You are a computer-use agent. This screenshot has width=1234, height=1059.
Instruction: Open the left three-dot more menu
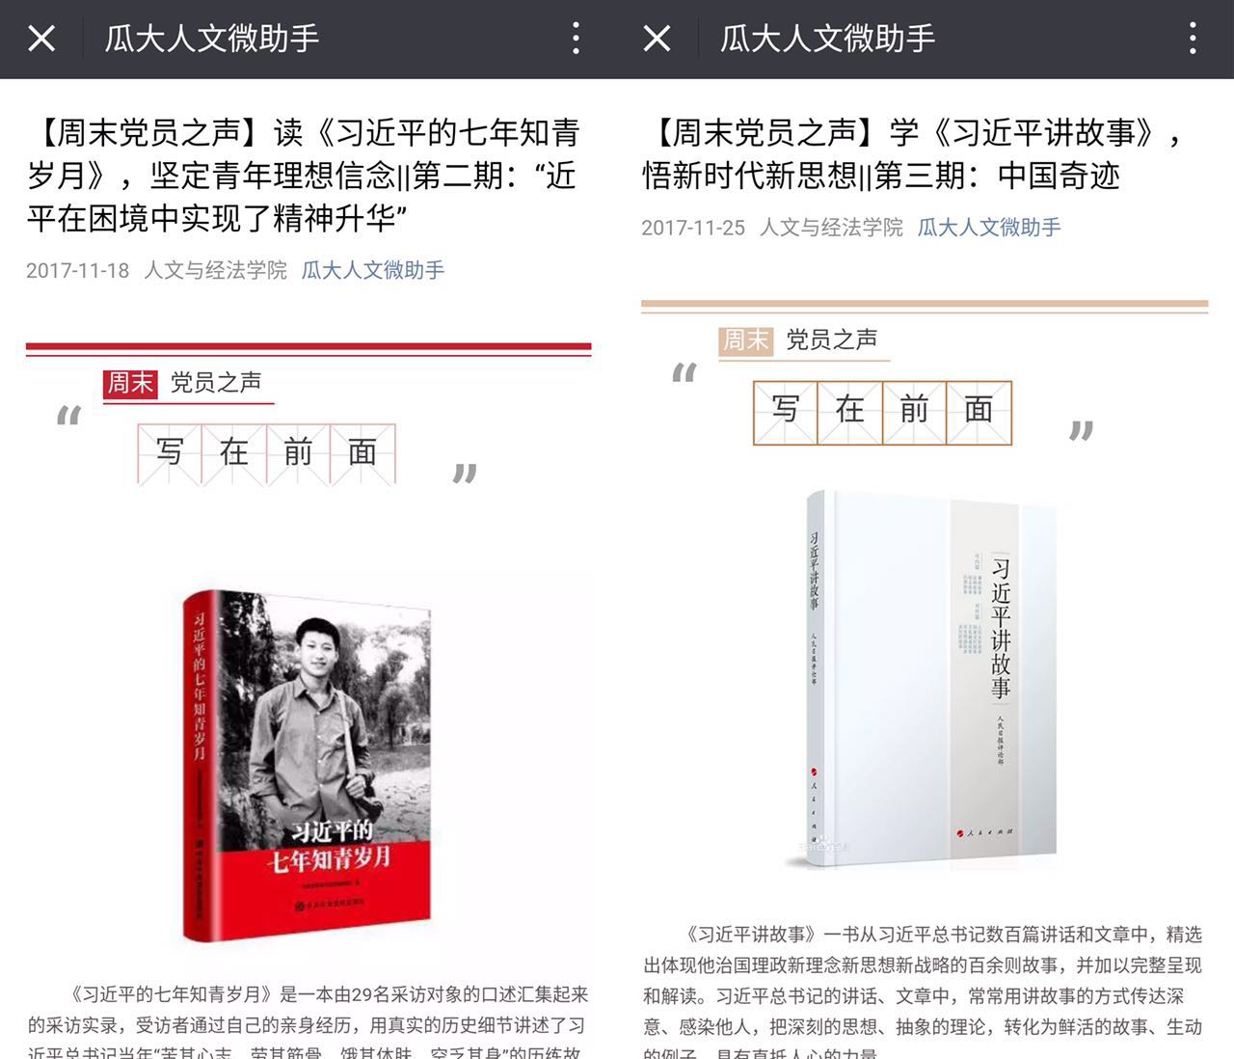pyautogui.click(x=576, y=39)
